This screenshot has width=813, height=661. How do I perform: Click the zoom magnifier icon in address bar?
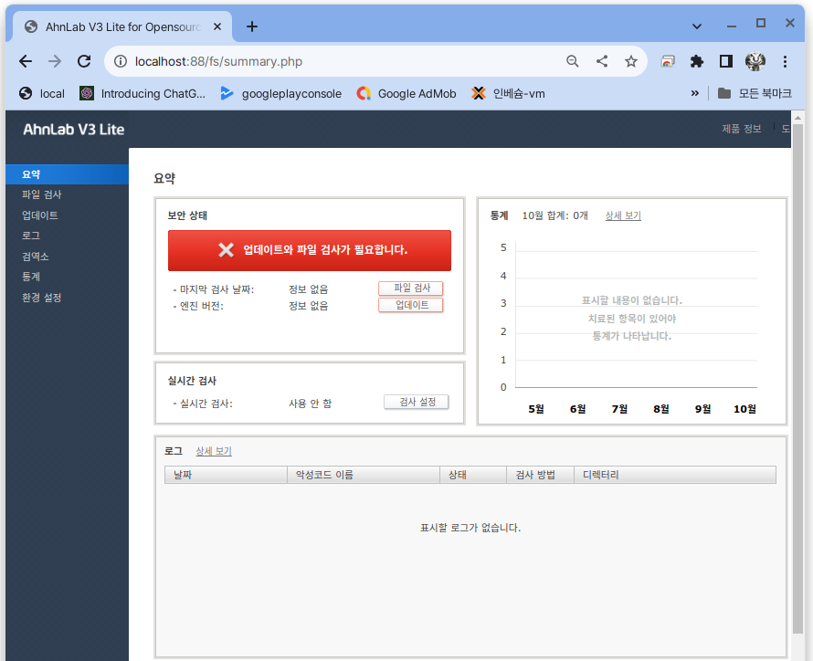tap(573, 62)
